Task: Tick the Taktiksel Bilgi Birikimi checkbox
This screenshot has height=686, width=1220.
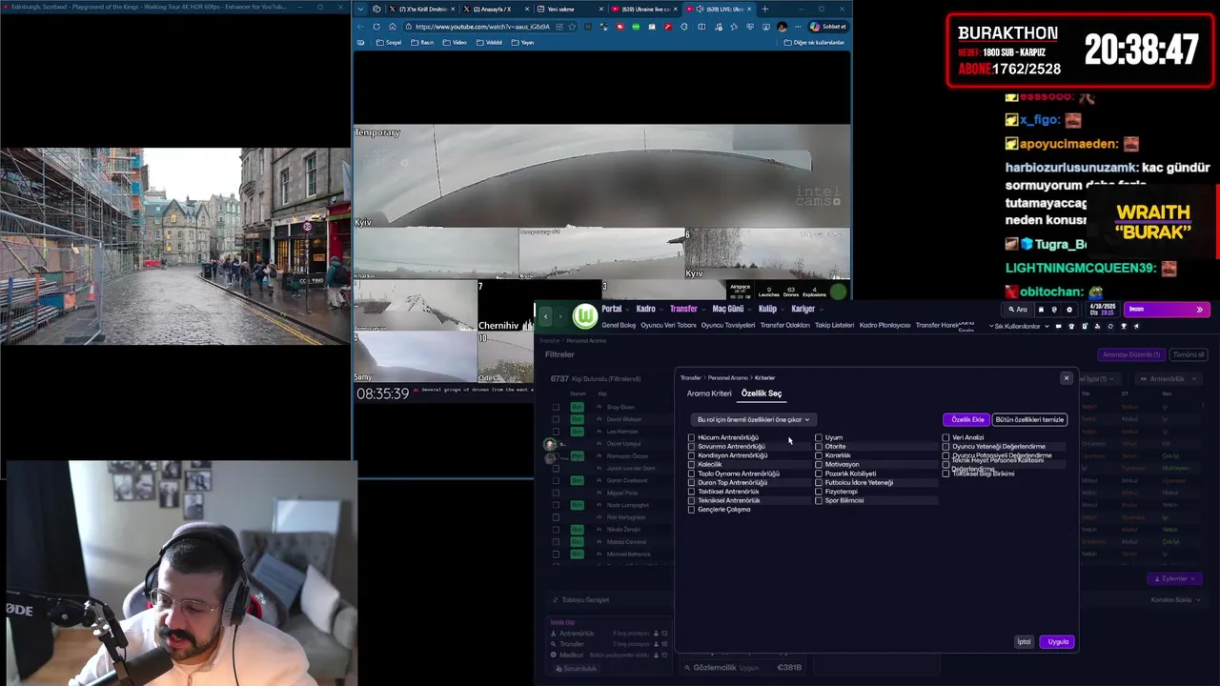Action: 946,474
